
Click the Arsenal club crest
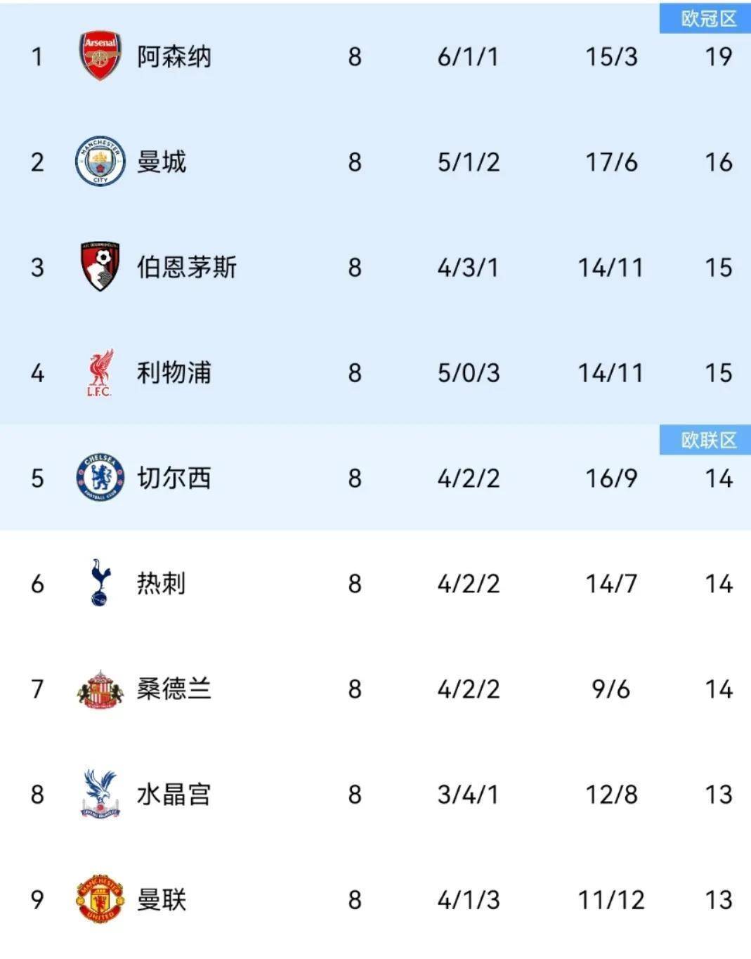click(100, 56)
